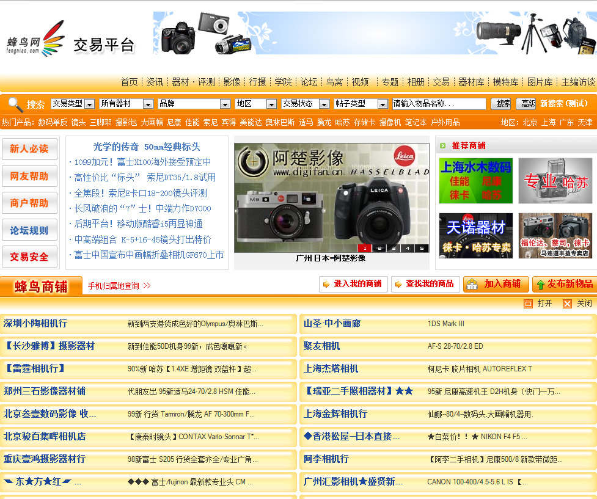Open the 论坛 navigation item

pyautogui.click(x=309, y=82)
